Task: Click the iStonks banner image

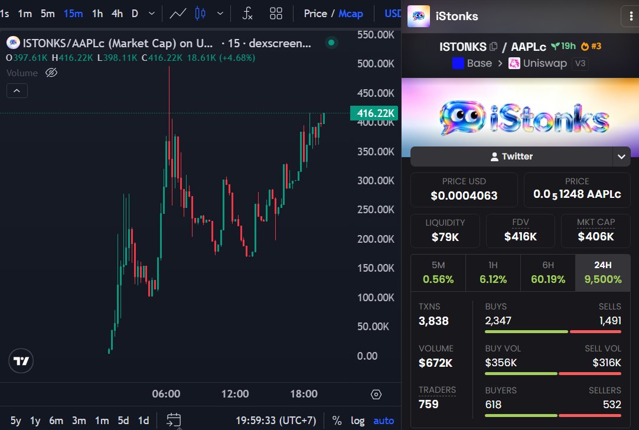Action: (x=520, y=118)
